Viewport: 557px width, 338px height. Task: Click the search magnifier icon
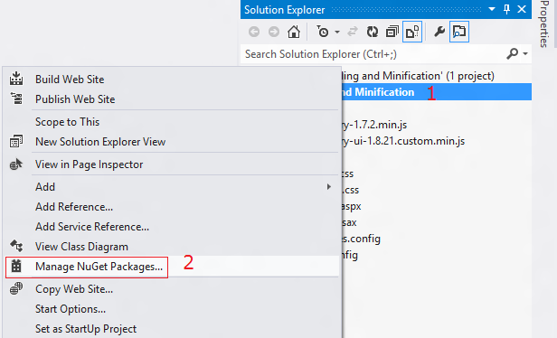[512, 54]
